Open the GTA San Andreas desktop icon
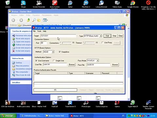Image resolution: width=157 pixels, height=118 pixels. click(x=8, y=104)
